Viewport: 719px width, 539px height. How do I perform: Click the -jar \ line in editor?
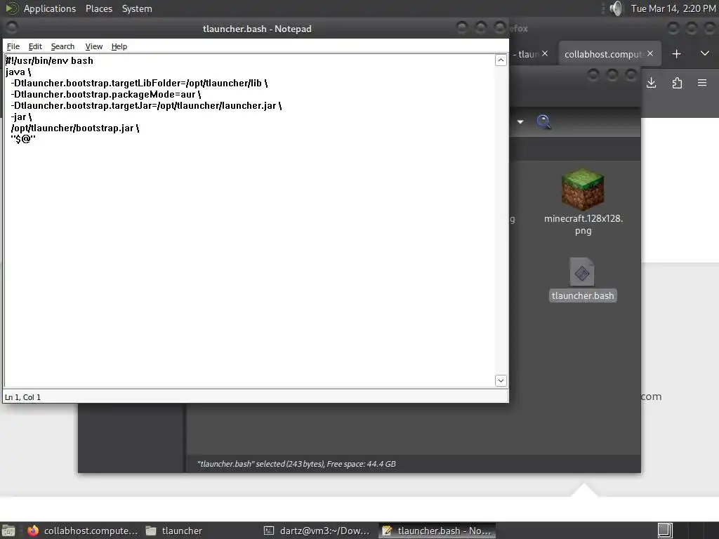pyautogui.click(x=21, y=117)
